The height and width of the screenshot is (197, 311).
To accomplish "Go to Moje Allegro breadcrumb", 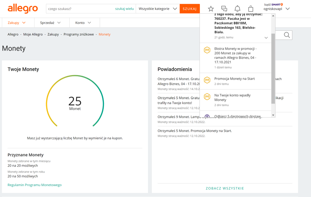I will click(x=33, y=34).
